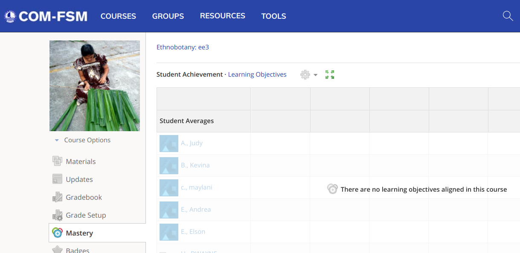Open the TOOLS menu

pos(274,16)
